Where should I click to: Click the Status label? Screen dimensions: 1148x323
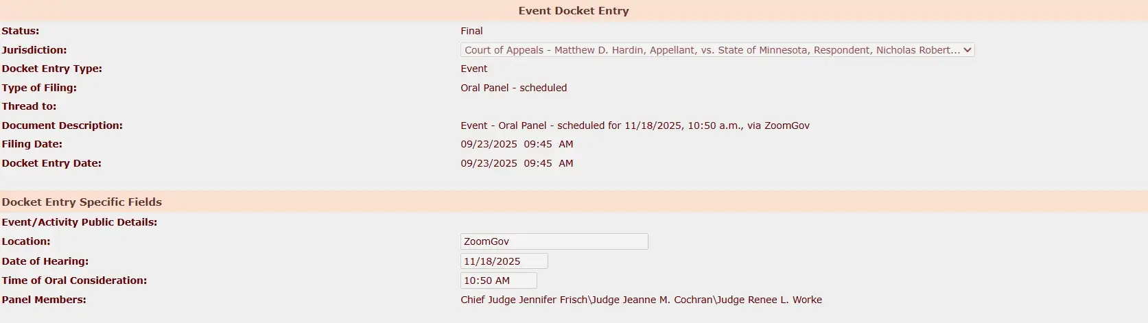(x=21, y=31)
